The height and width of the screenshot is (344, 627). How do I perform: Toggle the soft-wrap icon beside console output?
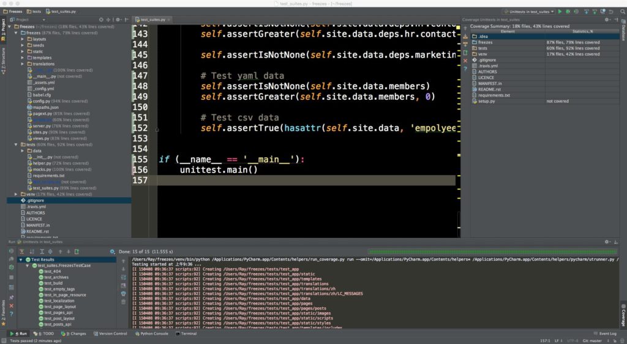coord(123,277)
